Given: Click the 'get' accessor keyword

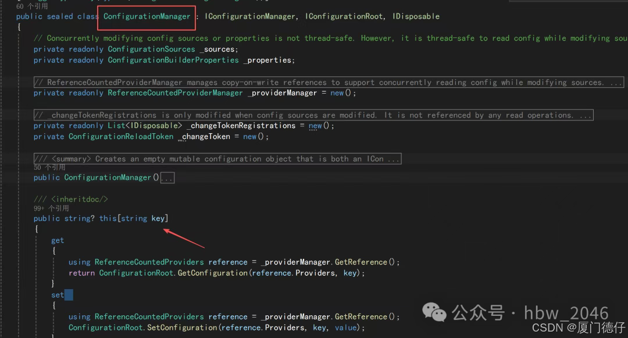Looking at the screenshot, I should pos(57,240).
